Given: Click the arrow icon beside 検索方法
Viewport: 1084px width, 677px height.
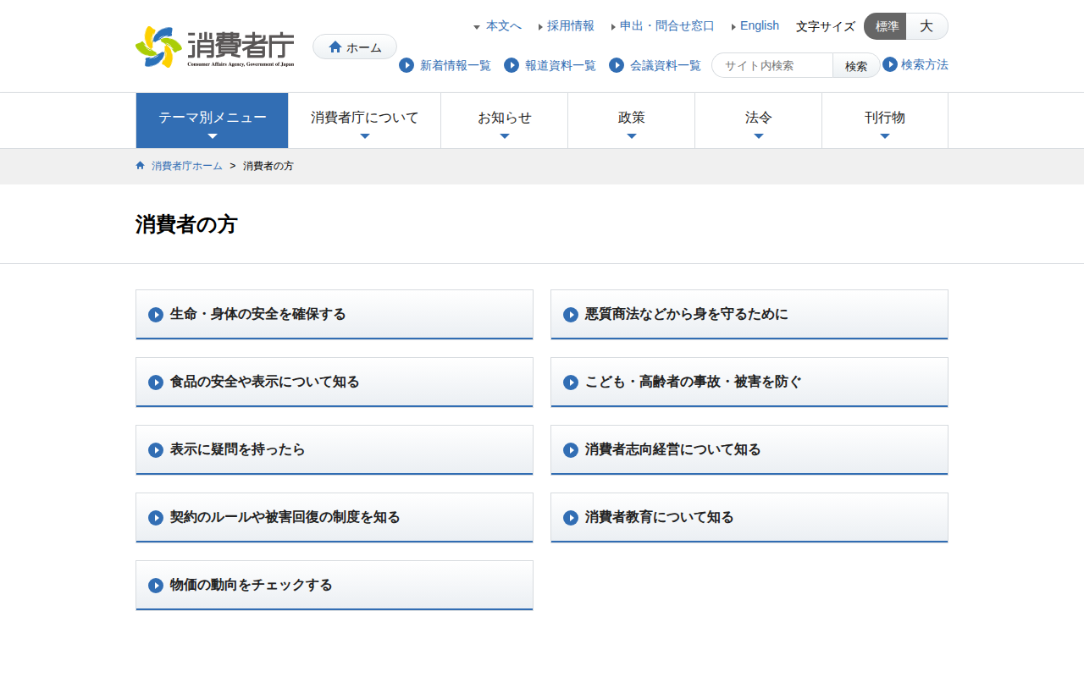Looking at the screenshot, I should click(890, 64).
